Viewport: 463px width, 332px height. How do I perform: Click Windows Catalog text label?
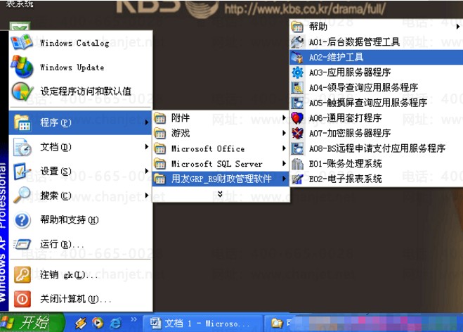click(x=74, y=43)
